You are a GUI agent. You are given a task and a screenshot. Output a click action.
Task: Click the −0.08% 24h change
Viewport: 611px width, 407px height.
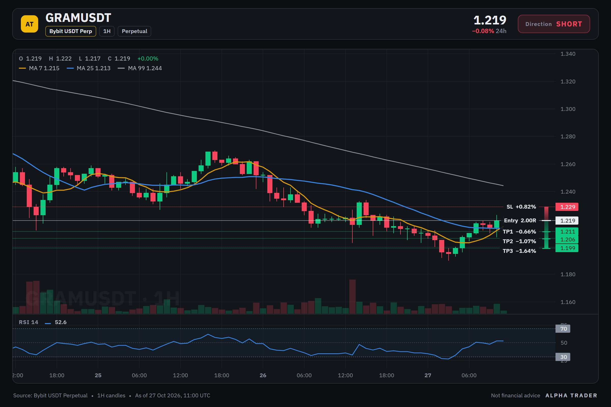(489, 31)
